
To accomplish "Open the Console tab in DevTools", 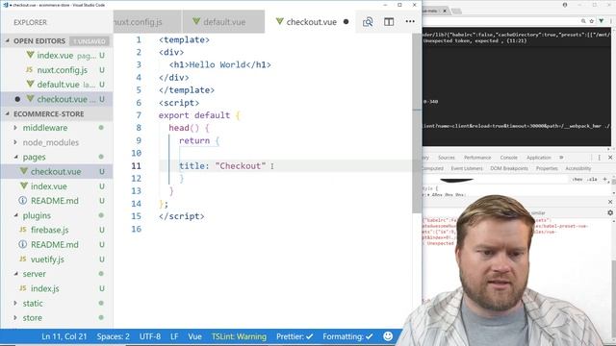I will [x=509, y=158].
